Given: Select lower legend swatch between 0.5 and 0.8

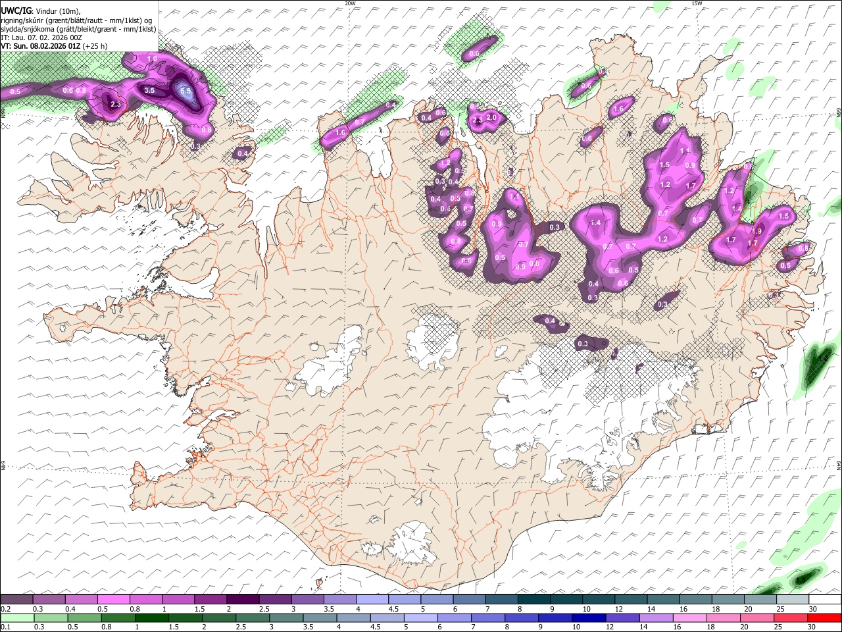Looking at the screenshot, I should (x=86, y=618).
